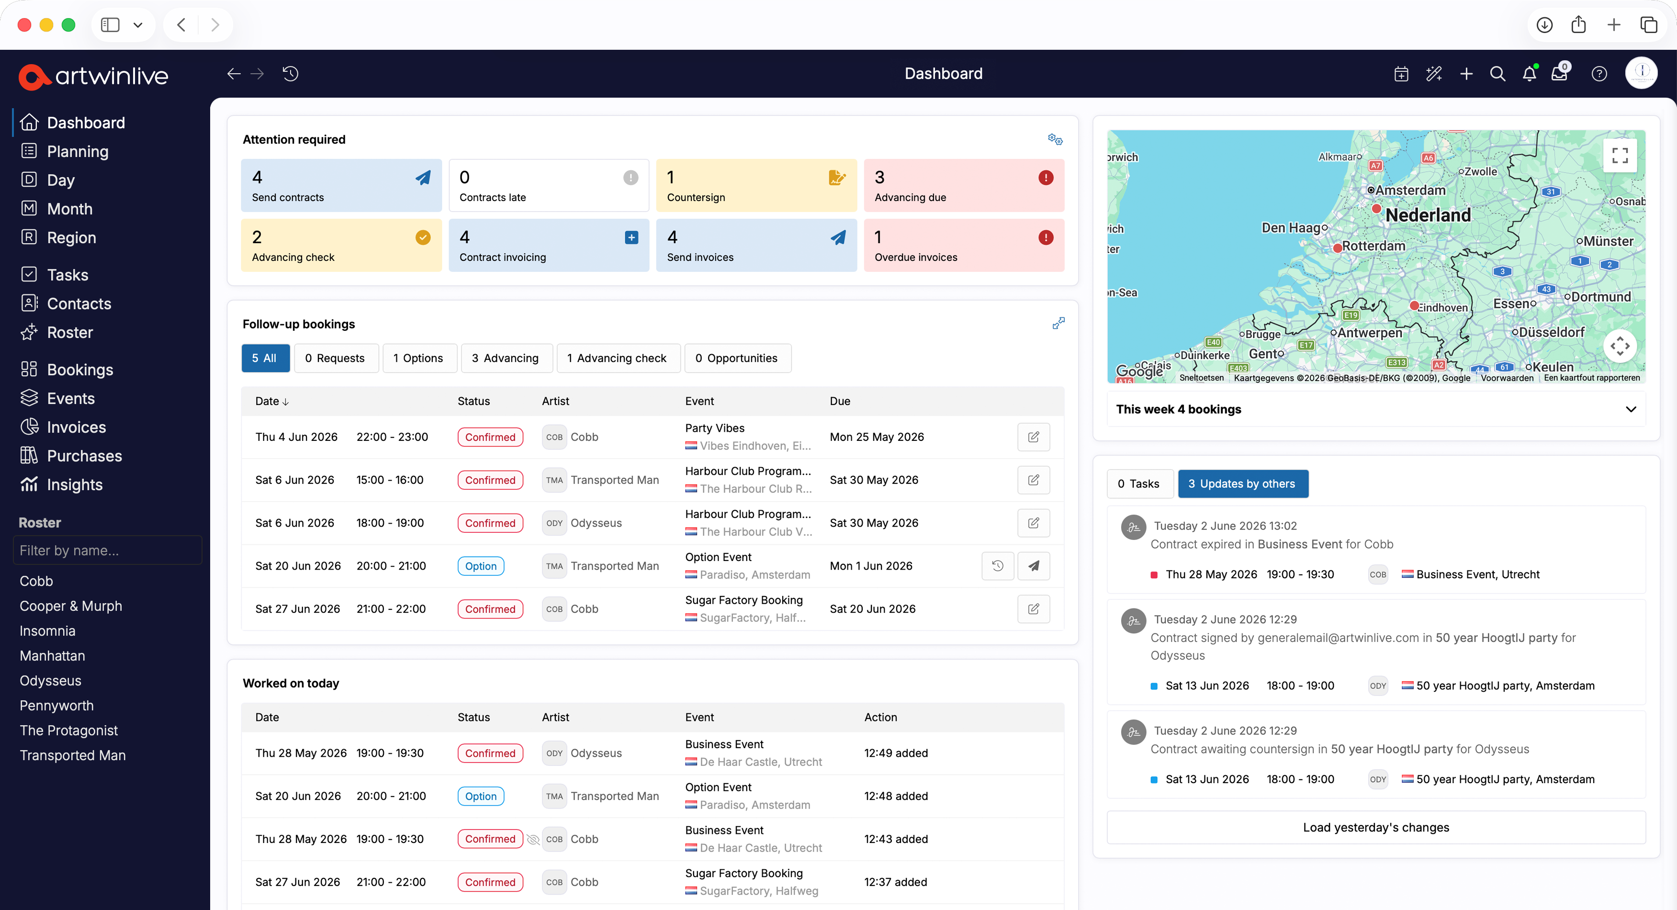
Task: Open the 2 Advancing check card
Action: tap(341, 246)
